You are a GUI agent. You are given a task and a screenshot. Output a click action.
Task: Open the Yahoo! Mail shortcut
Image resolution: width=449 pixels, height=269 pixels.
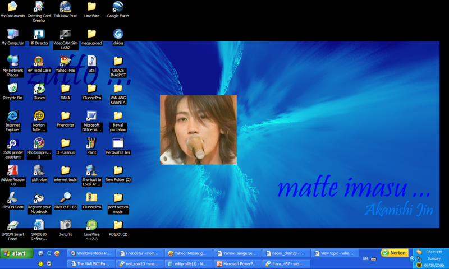[x=65, y=61]
